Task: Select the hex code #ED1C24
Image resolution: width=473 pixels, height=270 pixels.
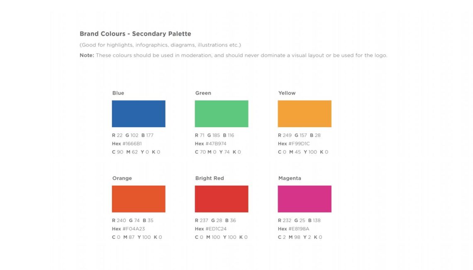Action: pos(216,229)
